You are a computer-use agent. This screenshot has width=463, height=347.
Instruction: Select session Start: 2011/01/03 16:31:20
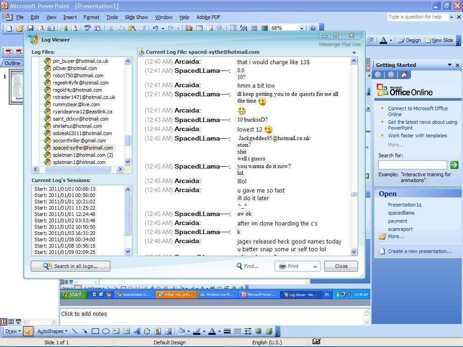[x=65, y=233]
